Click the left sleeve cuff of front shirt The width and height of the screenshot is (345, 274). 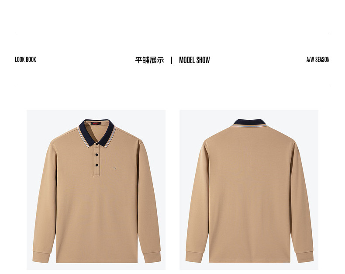pyautogui.click(x=41, y=257)
